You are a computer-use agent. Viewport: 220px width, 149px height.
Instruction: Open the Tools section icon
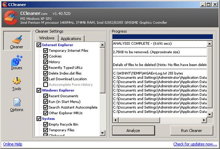(x=17, y=81)
